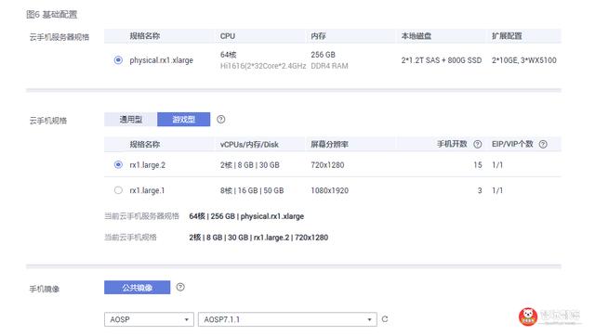Open the AOSP image type dropdown
Screen dimensions: 595x336
point(149,319)
